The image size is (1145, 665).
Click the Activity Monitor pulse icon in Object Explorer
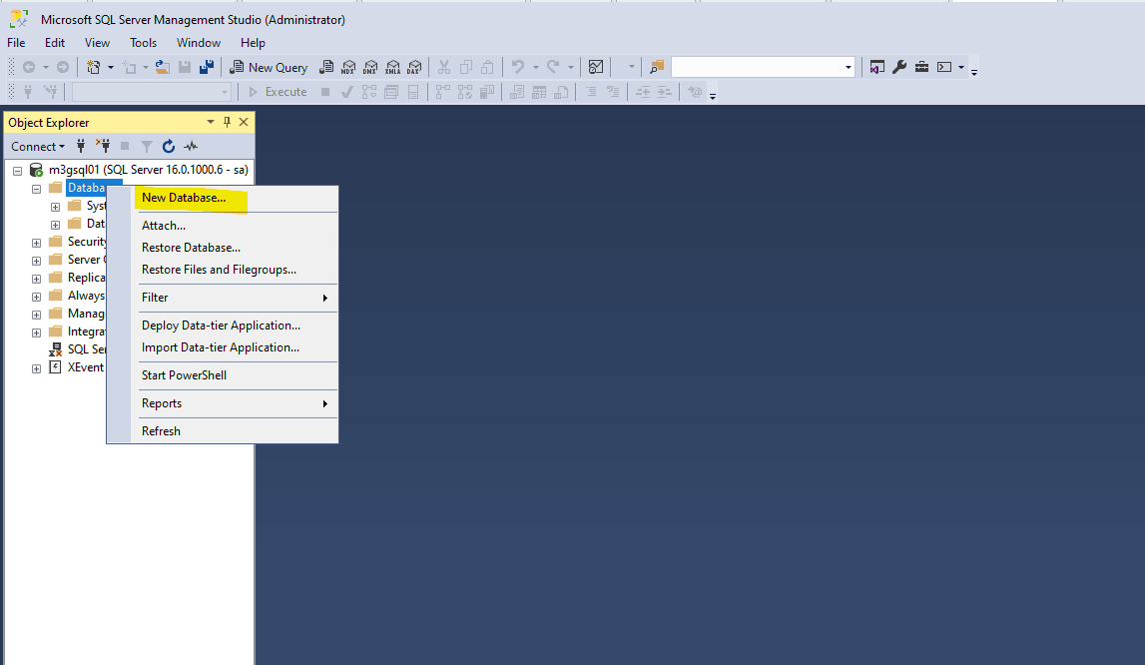coord(191,146)
